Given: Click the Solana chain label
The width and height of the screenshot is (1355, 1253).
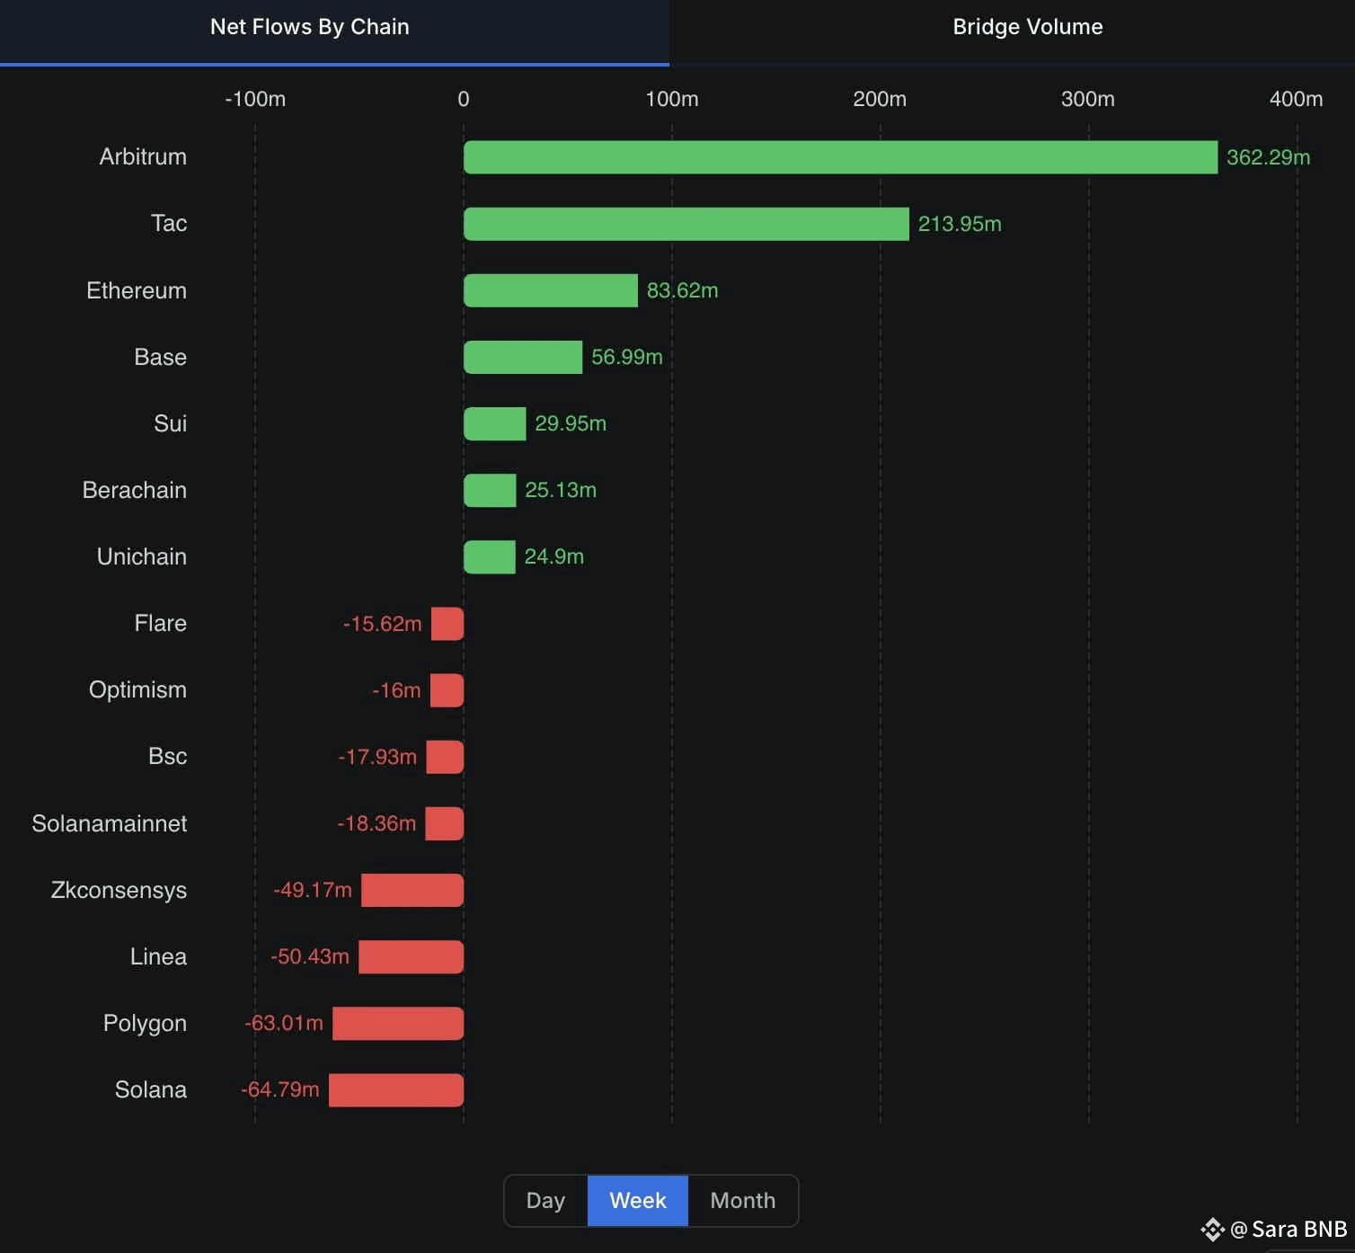Looking at the screenshot, I should point(151,1089).
